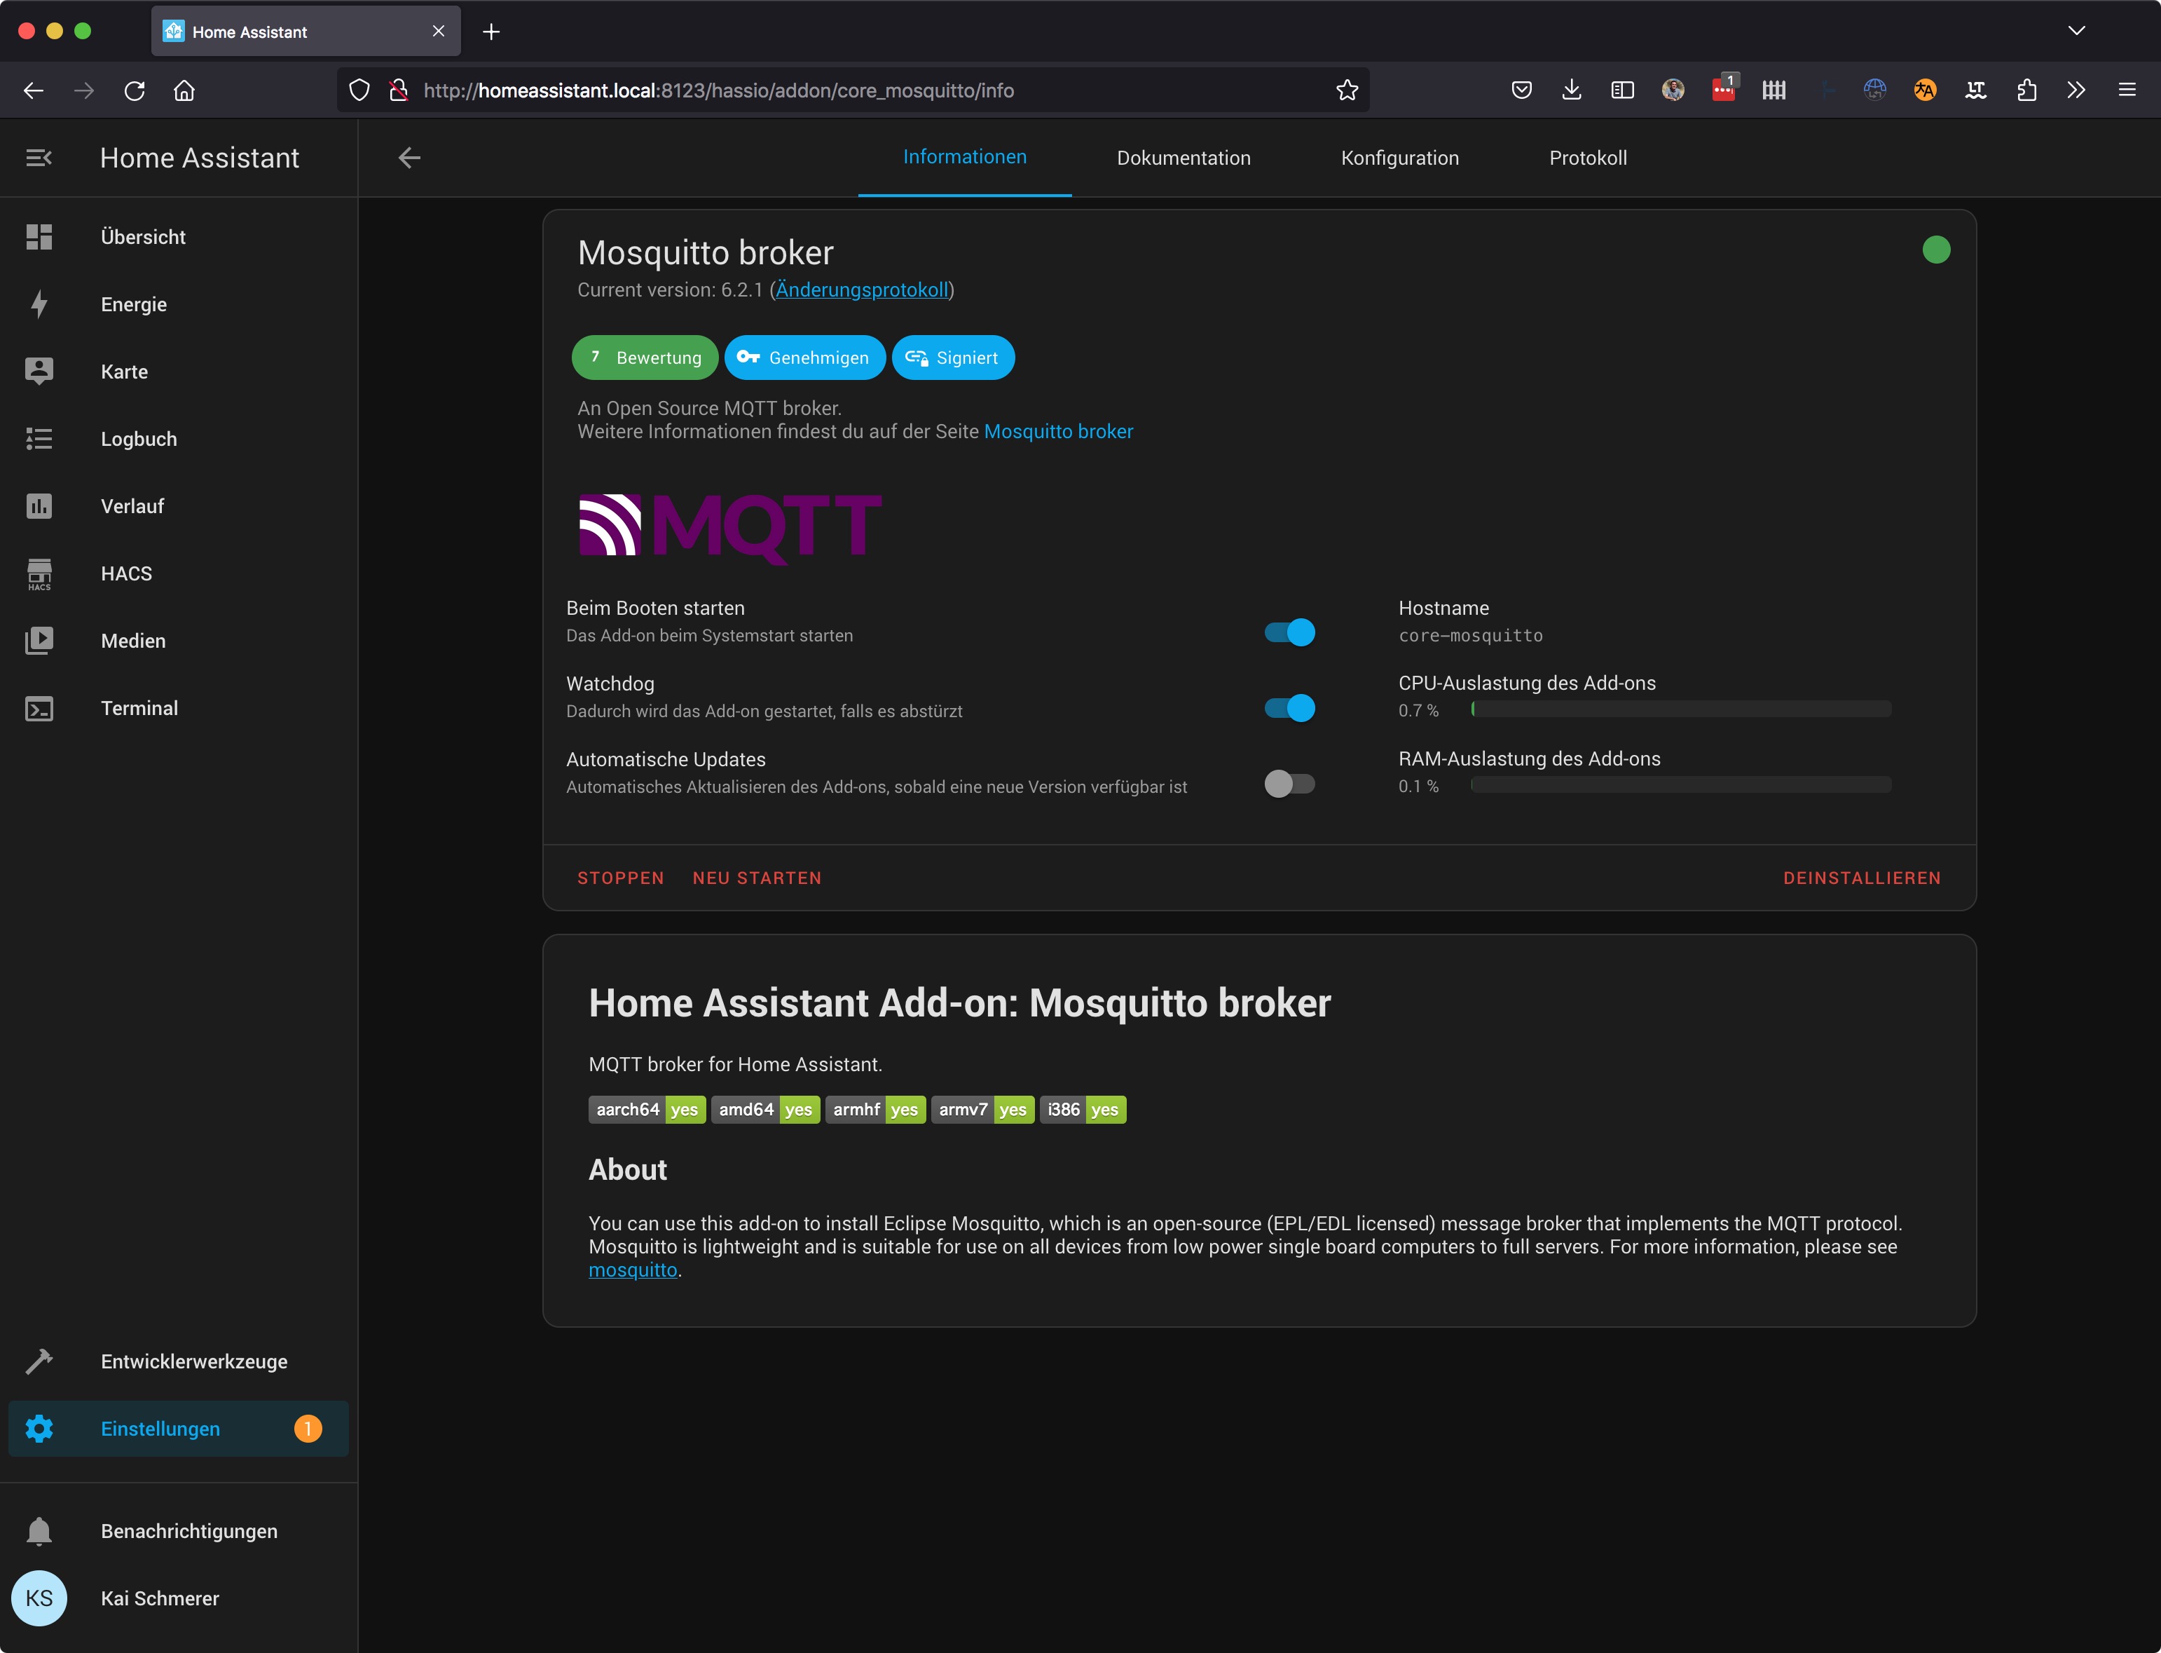Expand the browser tab list chevron
Image resolution: width=2161 pixels, height=1653 pixels.
point(2076,32)
